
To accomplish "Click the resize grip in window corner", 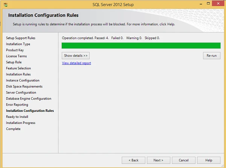I will tap(223, 166).
